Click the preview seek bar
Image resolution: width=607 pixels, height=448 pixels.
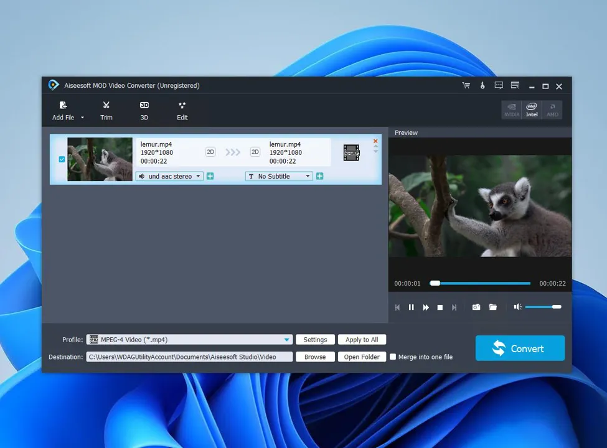[x=480, y=283]
